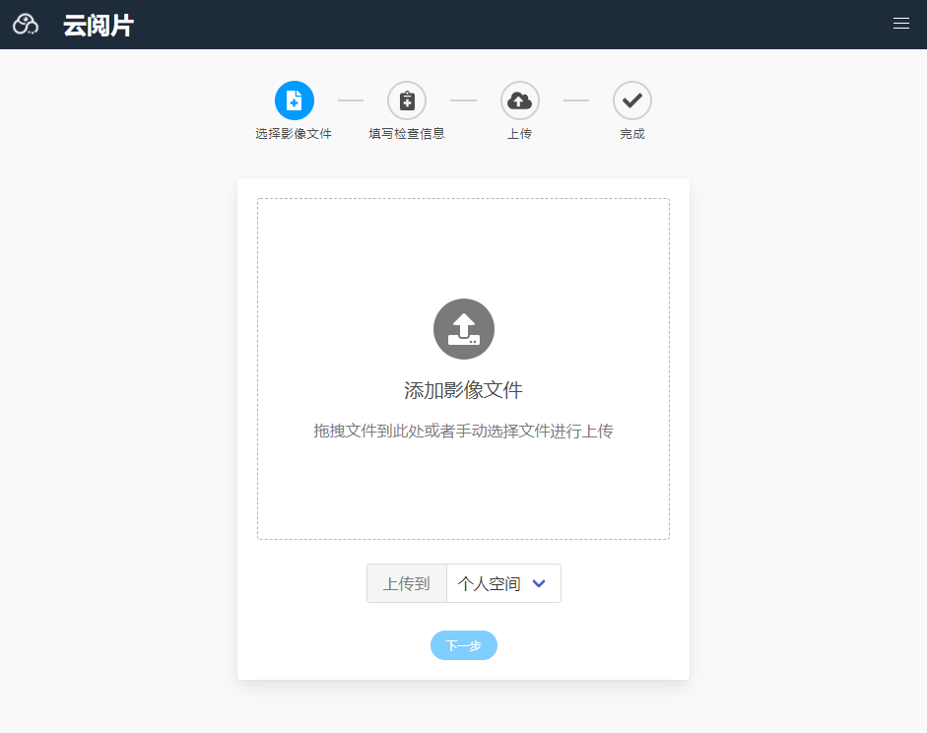The image size is (927, 733).
Task: Click connector line between first two steps
Action: pyautogui.click(x=351, y=100)
